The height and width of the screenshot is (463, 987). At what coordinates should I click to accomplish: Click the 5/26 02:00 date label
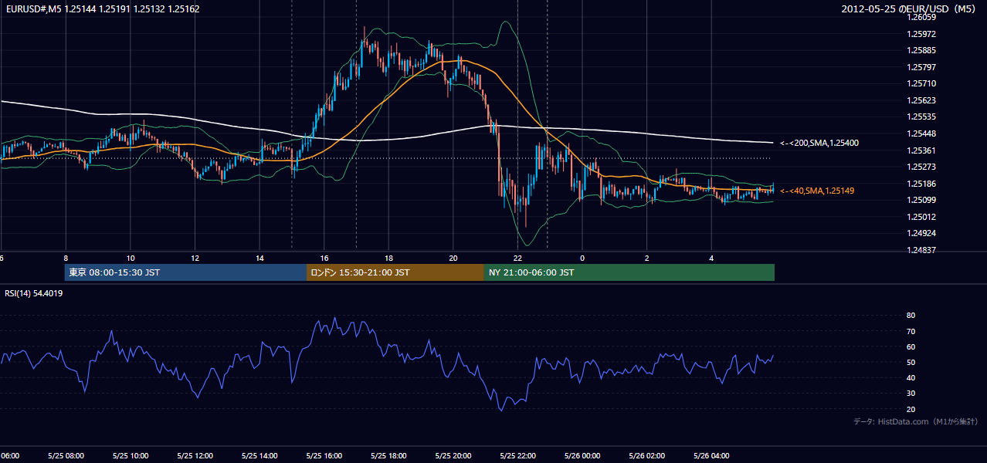(x=647, y=456)
